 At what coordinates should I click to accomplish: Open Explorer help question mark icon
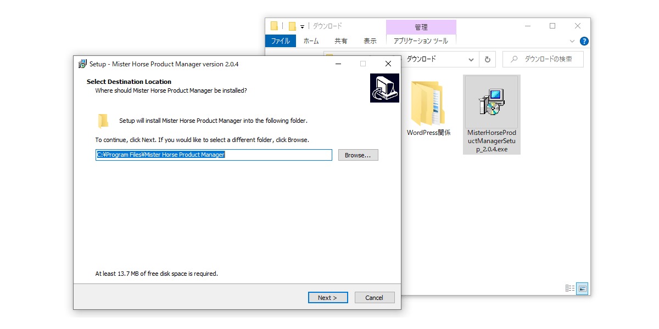(x=584, y=41)
